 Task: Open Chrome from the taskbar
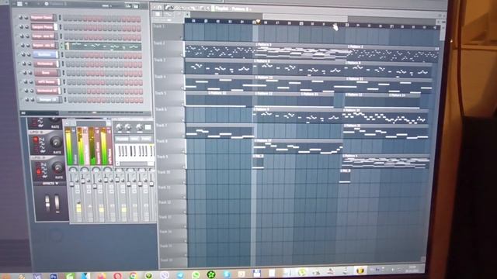133,276
